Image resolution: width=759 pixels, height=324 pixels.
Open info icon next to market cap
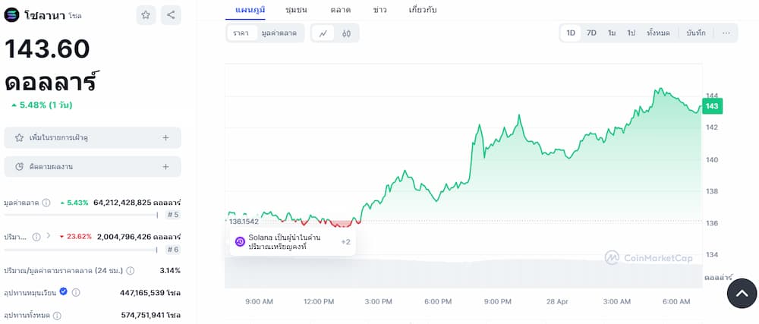[46, 203]
